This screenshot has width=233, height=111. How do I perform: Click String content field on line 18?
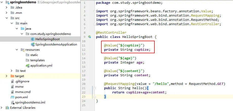point(127,75)
